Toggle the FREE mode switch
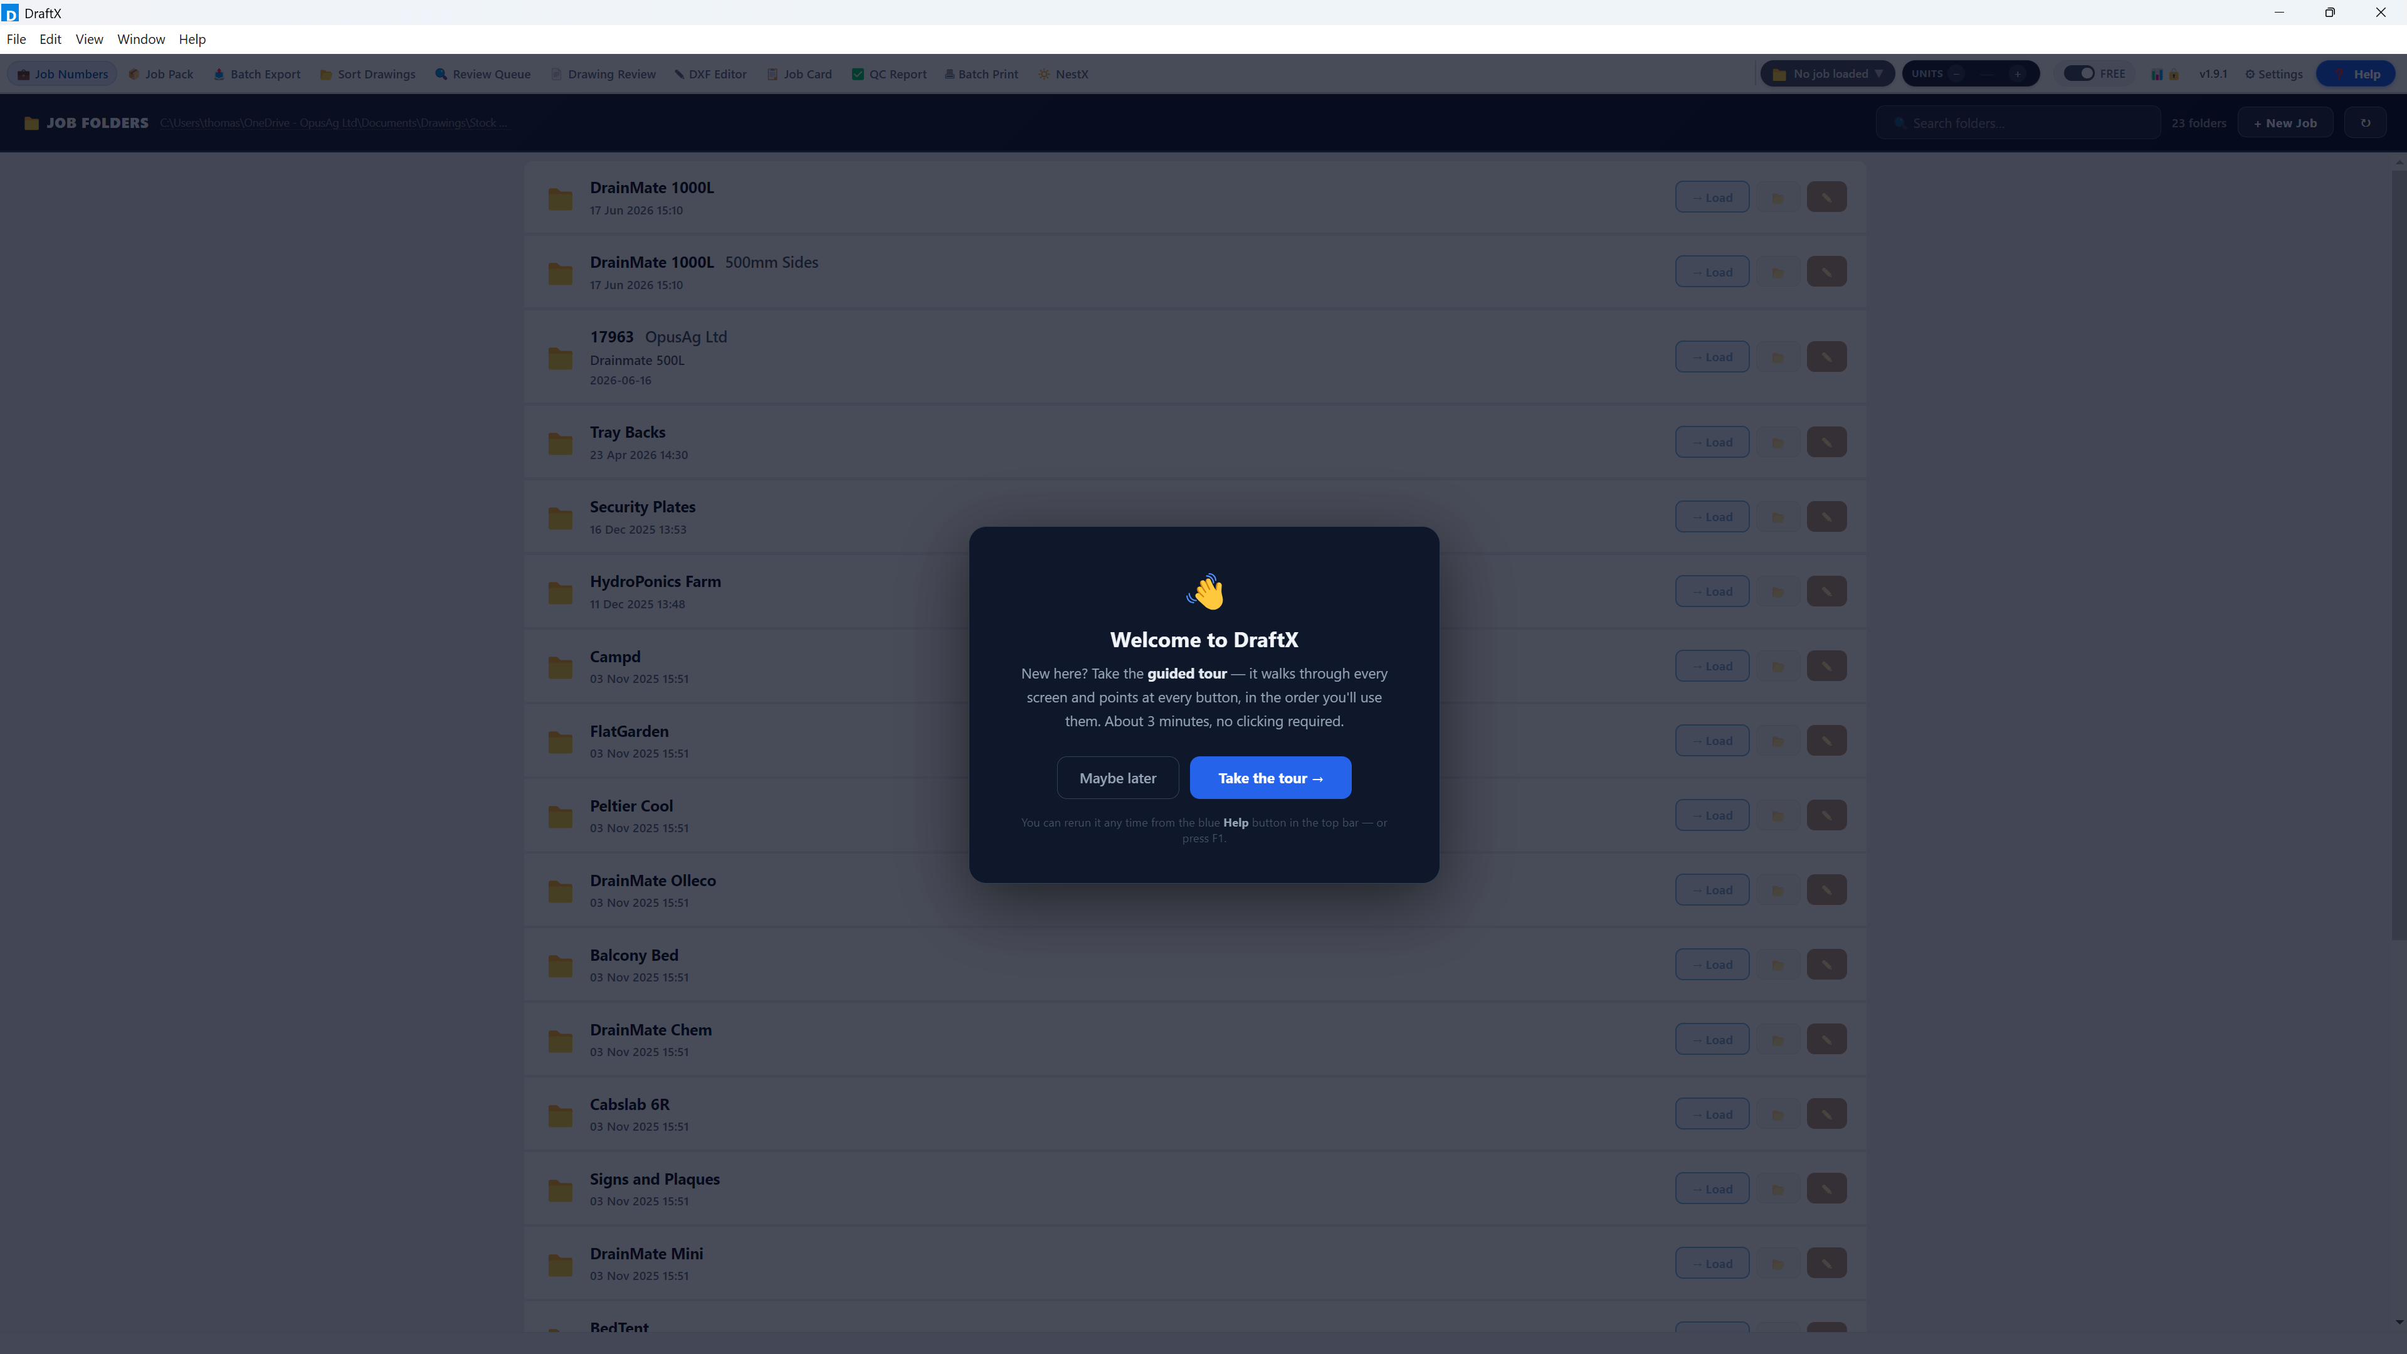 (x=2079, y=74)
